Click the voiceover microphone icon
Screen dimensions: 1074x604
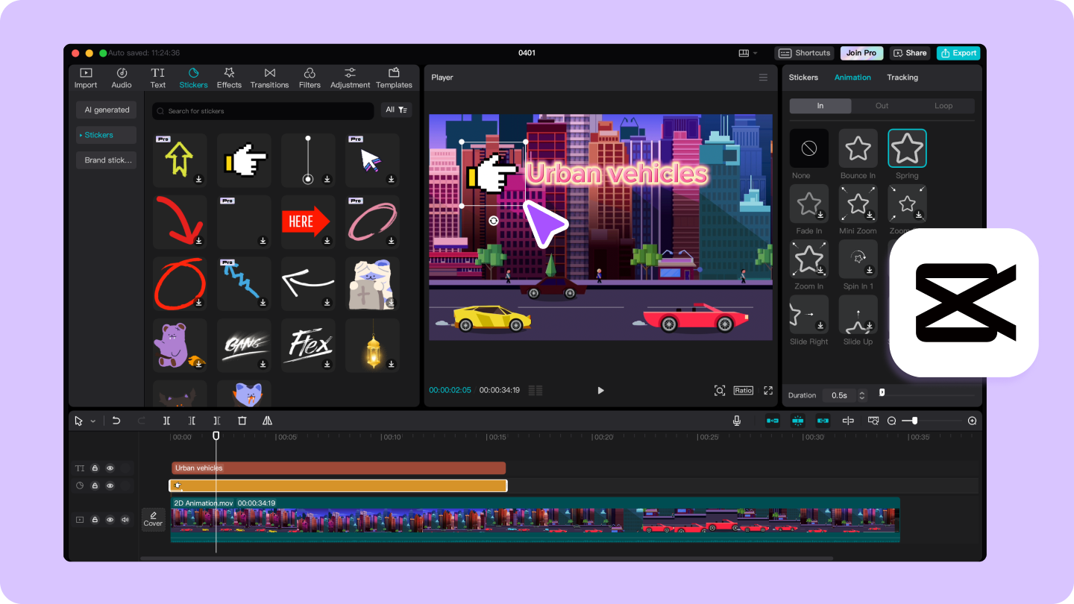[737, 421]
